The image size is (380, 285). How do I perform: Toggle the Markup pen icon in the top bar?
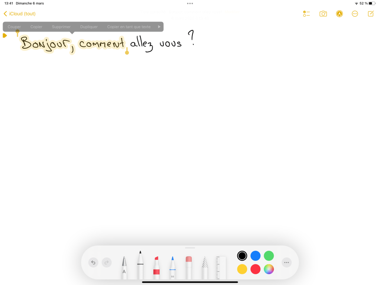tap(339, 14)
